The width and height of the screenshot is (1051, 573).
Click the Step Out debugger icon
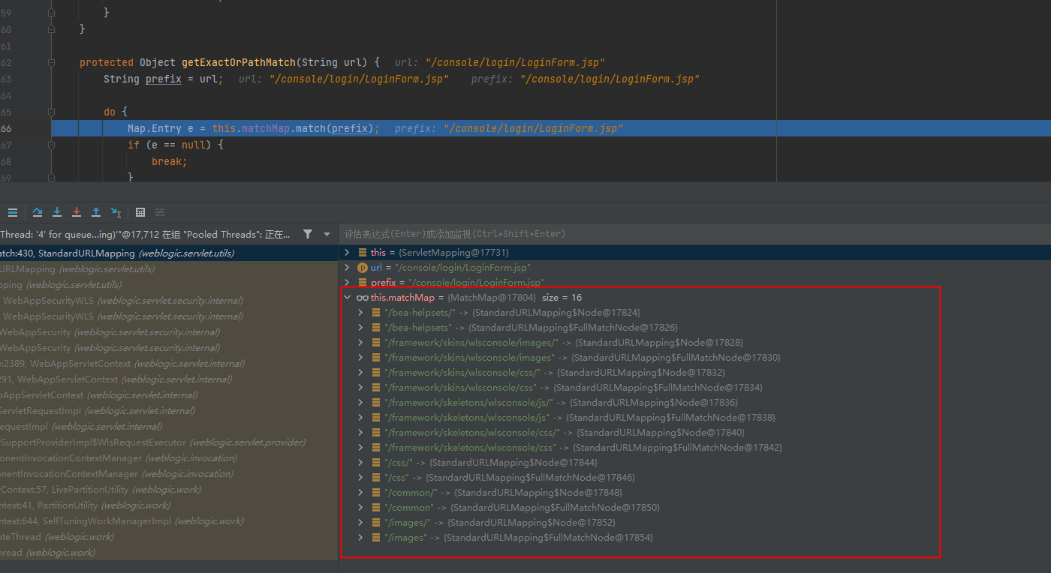[x=96, y=212]
